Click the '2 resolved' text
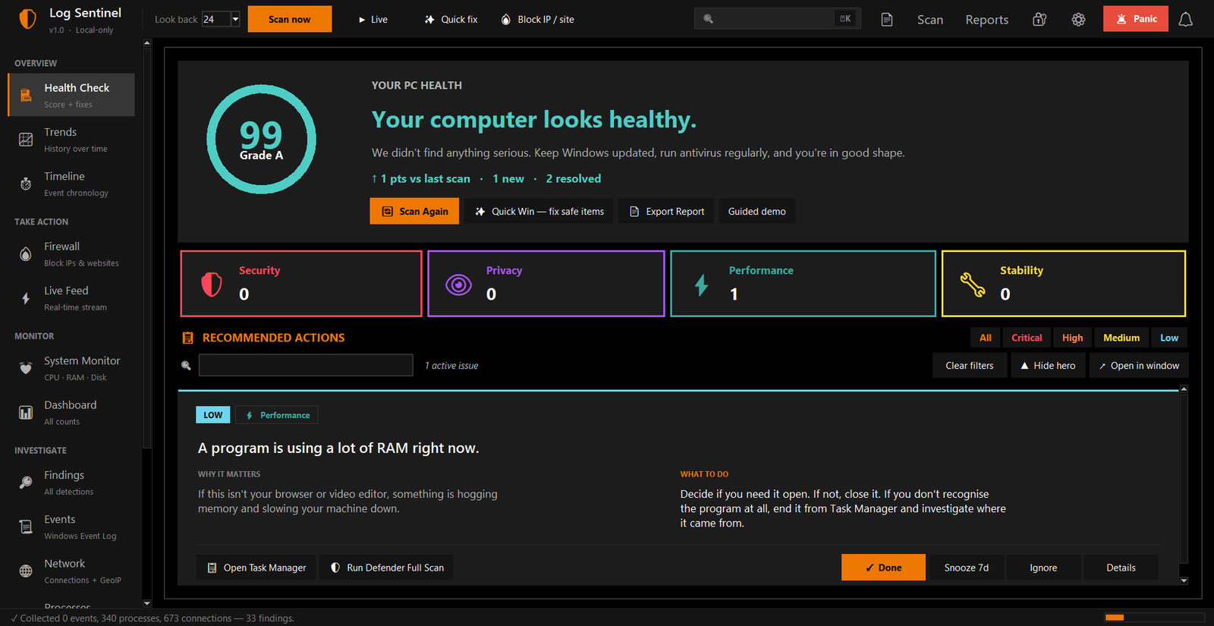Viewport: 1214px width, 626px height. pyautogui.click(x=574, y=179)
